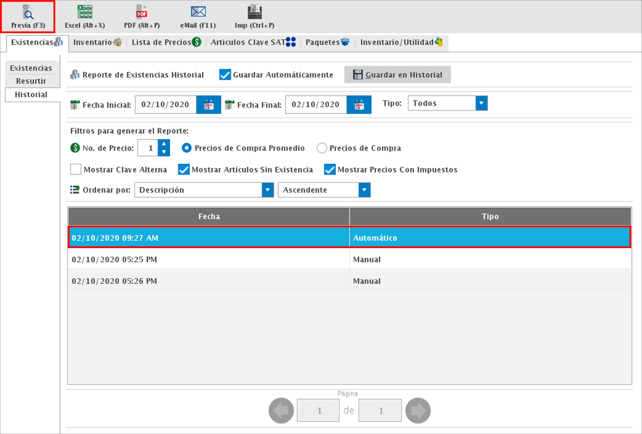Print using the Imp (Ctrl+P) icon
The image size is (642, 434).
click(x=254, y=17)
